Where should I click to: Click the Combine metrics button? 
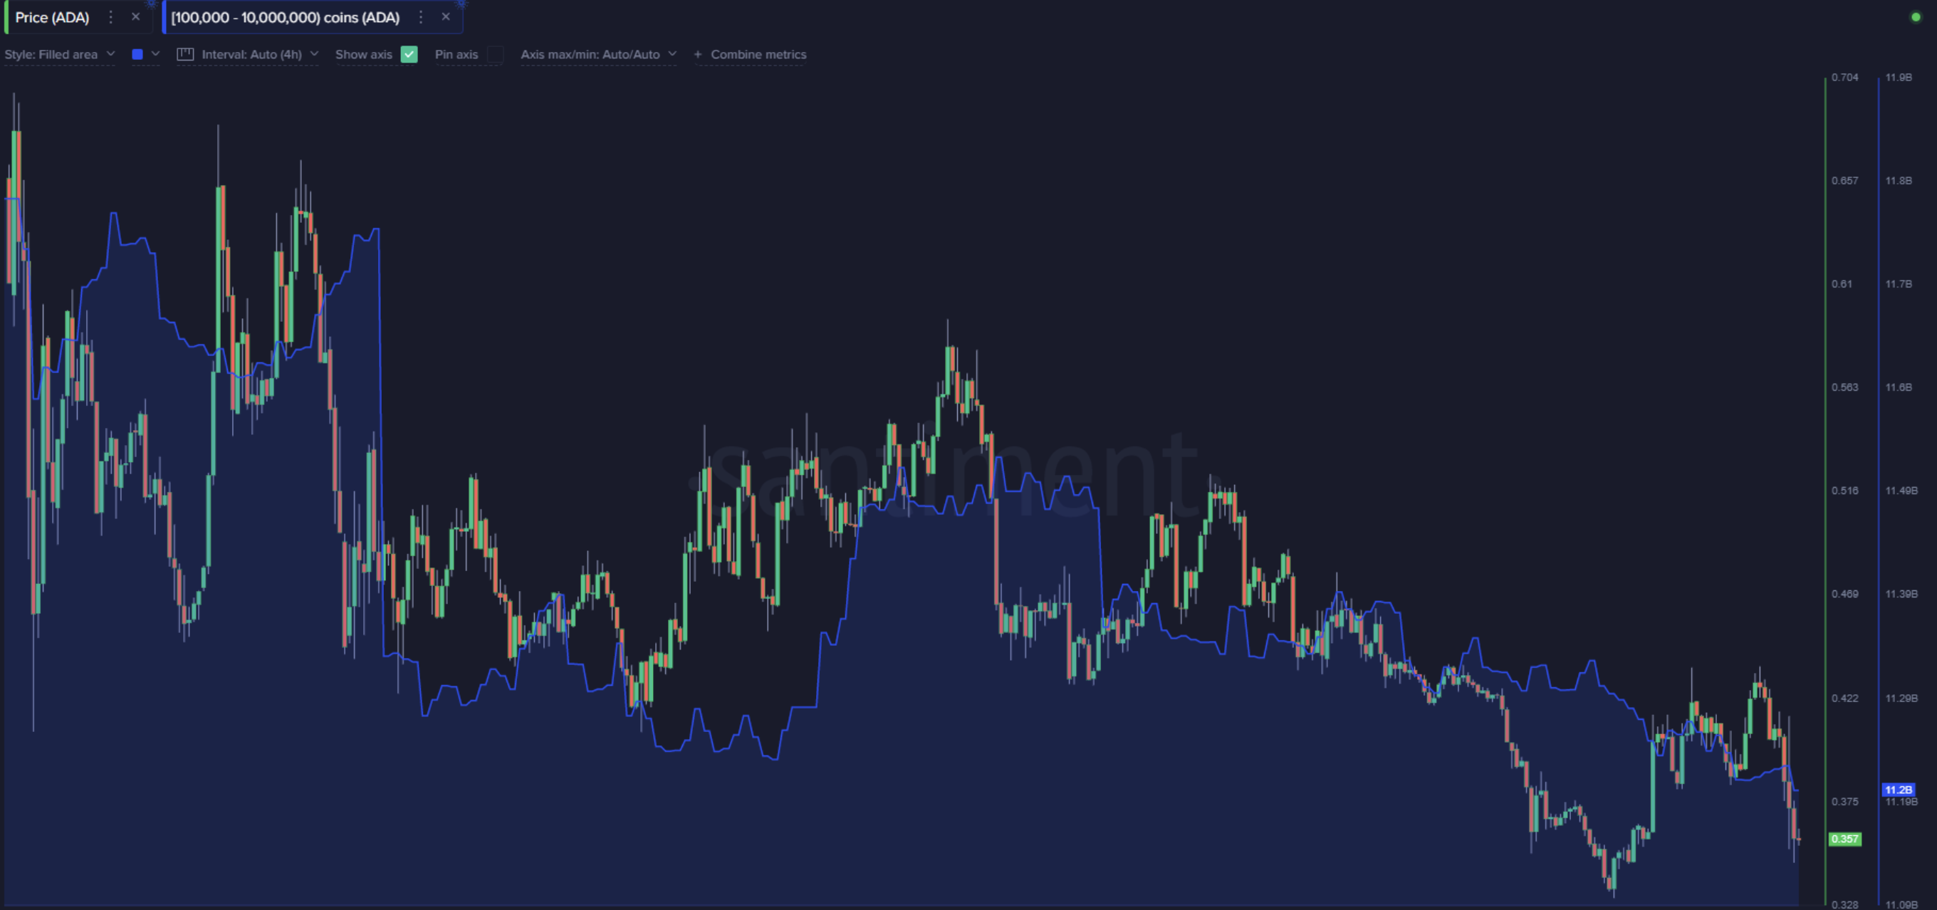[758, 54]
